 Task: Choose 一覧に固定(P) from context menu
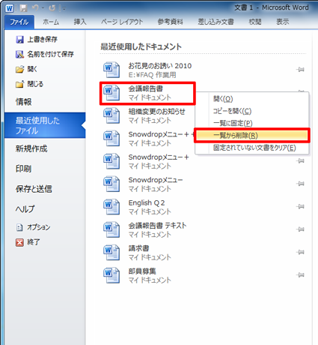click(252, 123)
